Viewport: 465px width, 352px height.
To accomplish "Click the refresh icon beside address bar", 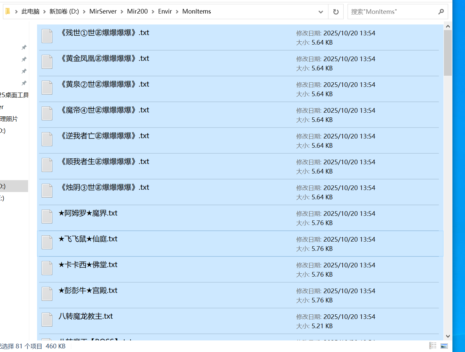I will tap(336, 12).
